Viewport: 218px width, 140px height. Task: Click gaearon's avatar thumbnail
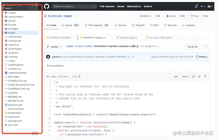[48, 57]
